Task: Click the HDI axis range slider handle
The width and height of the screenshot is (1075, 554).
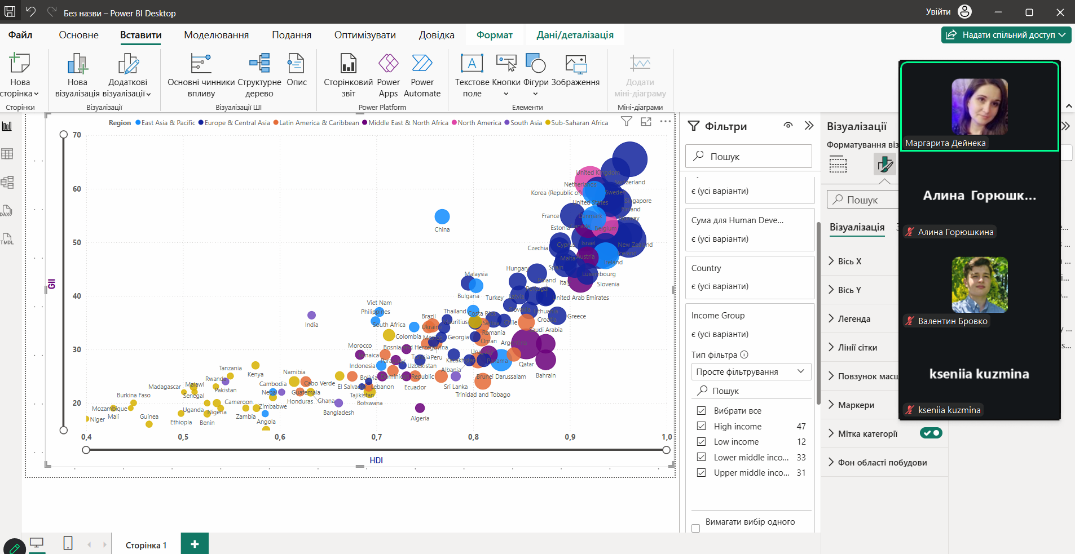Action: pos(86,449)
